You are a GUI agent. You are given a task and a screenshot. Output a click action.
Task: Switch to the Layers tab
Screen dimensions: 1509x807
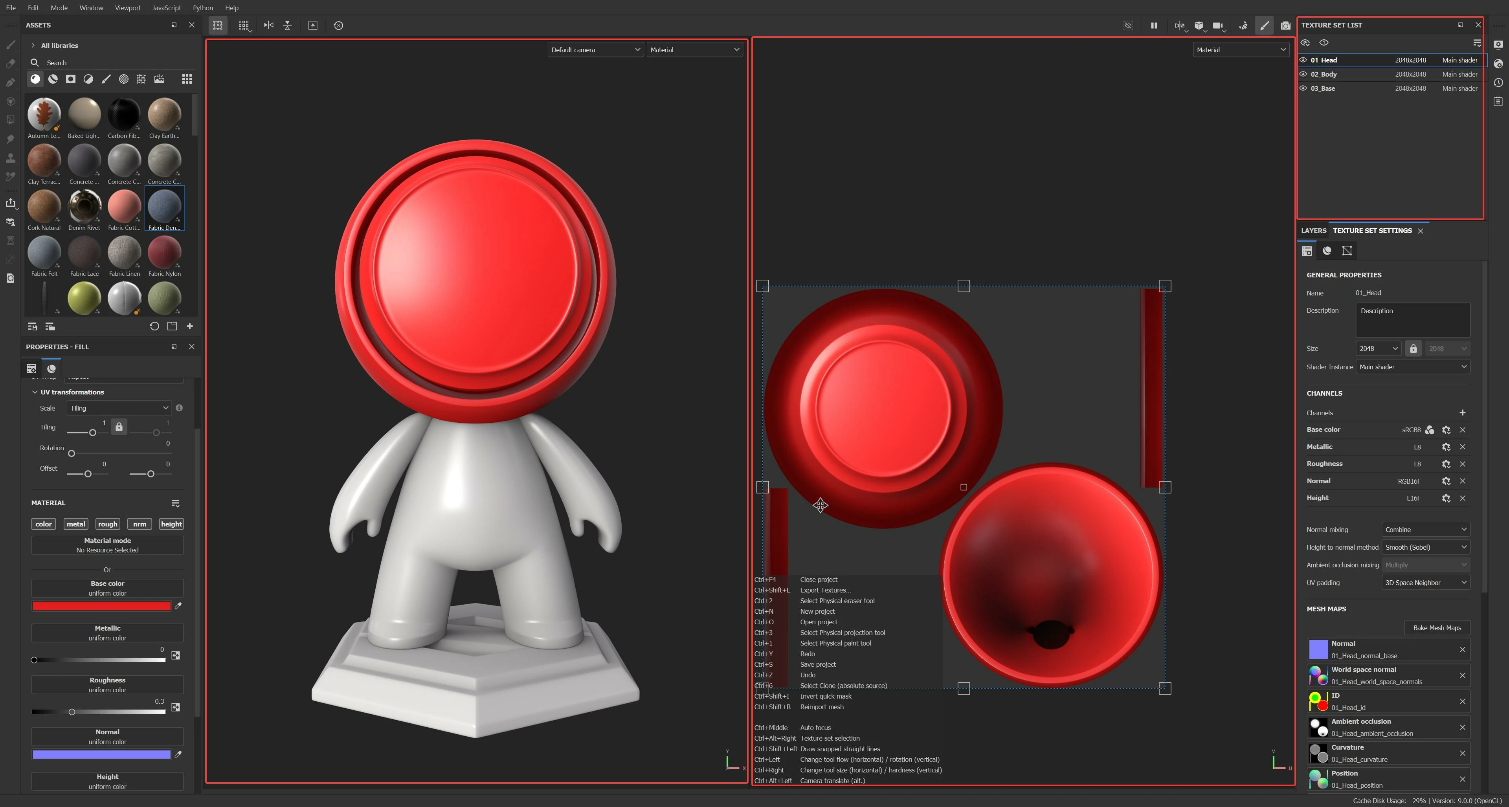(1313, 231)
